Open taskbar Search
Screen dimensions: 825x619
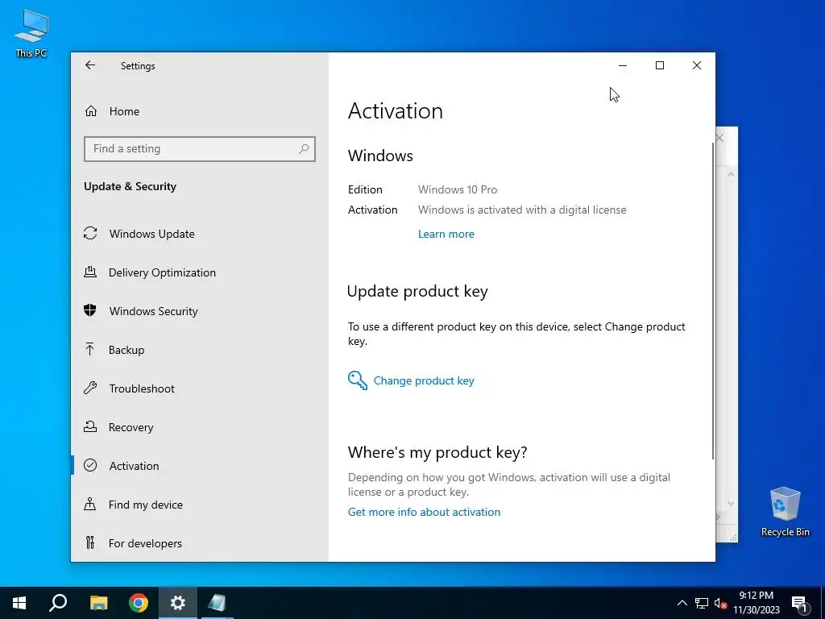point(58,603)
